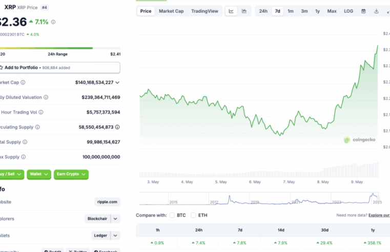Click info icon after 58,550,454,873 value
Image resolution: width=390 pixels, height=252 pixels.
117,127
